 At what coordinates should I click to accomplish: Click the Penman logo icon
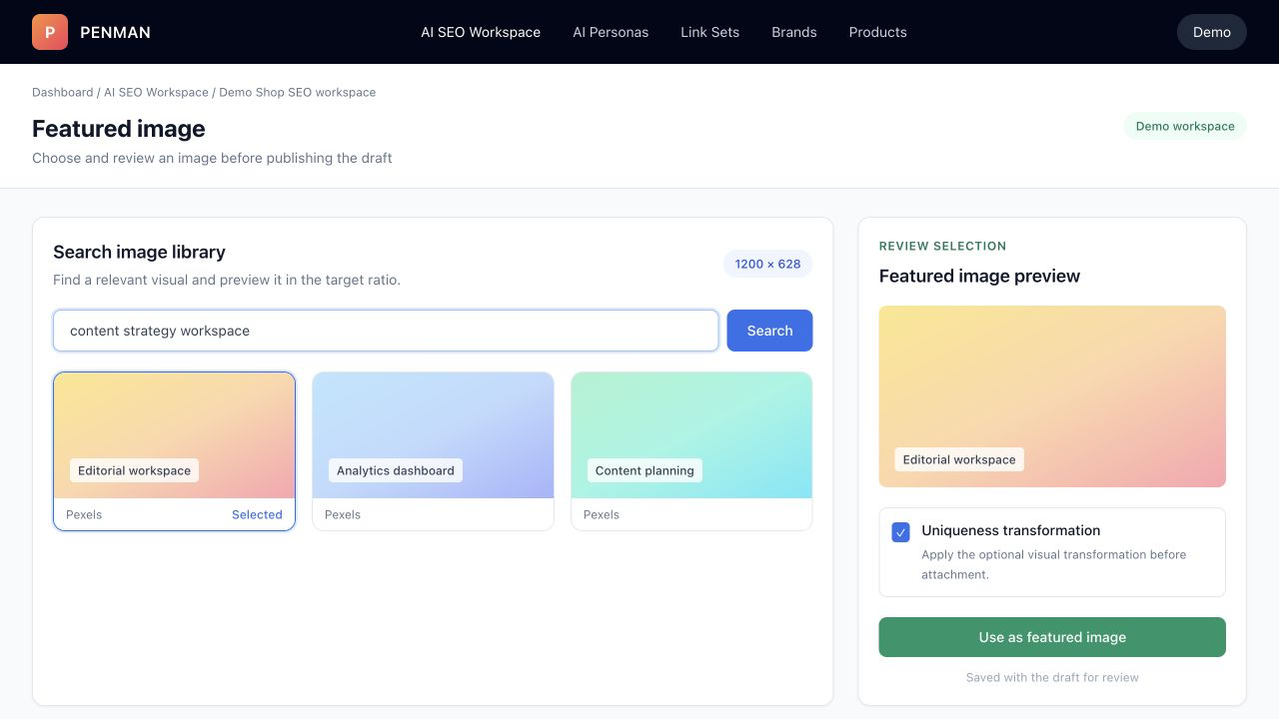(50, 32)
